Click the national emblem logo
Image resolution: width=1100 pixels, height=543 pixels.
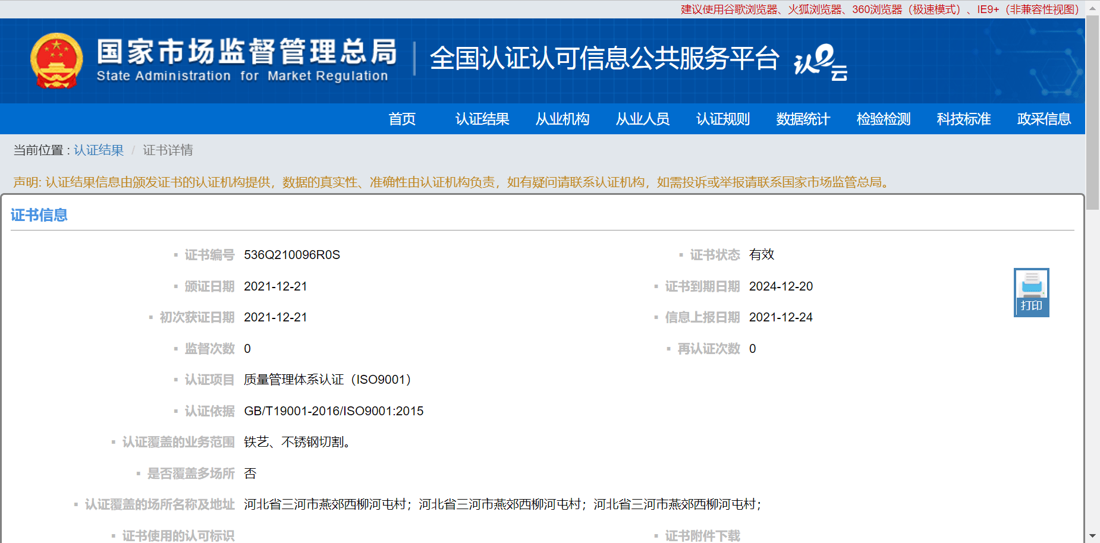(x=56, y=61)
